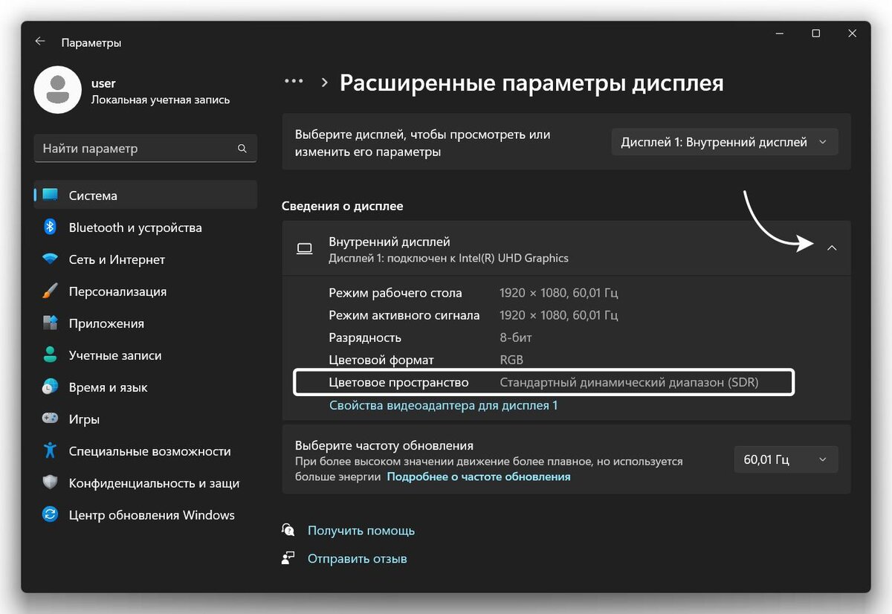Select the Игры section icon

point(49,419)
